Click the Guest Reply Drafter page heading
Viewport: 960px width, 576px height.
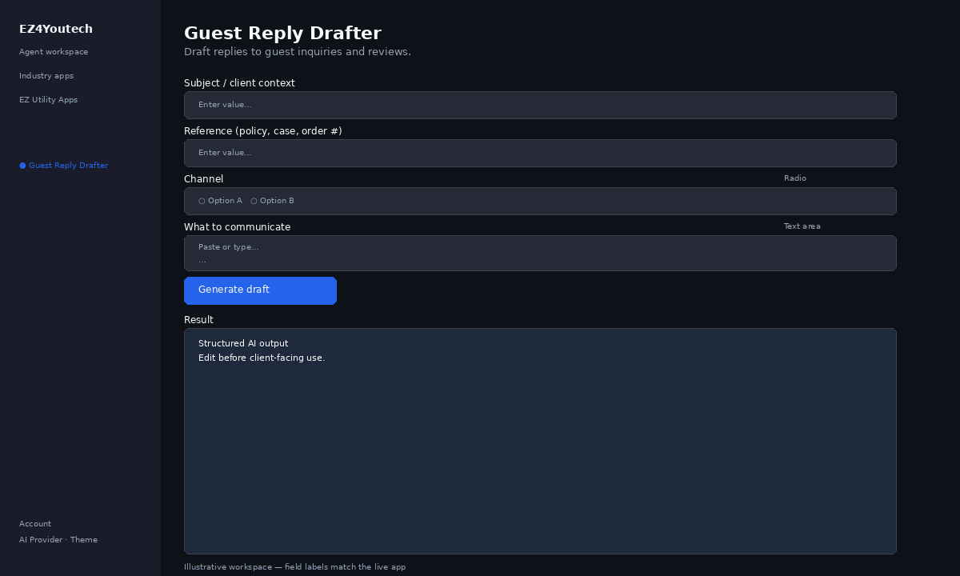282,34
